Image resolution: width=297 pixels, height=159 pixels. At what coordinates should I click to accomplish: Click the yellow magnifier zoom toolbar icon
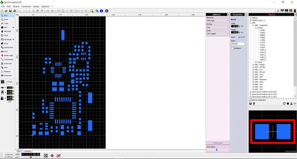pos(92,11)
